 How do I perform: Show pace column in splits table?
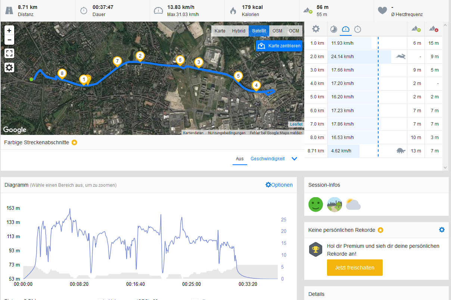coord(334,29)
